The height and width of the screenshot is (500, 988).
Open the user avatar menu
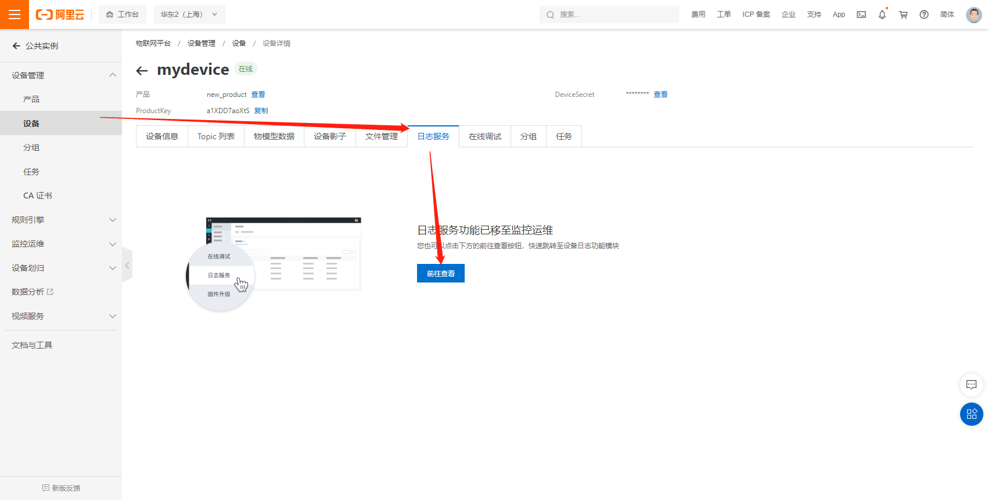[974, 15]
